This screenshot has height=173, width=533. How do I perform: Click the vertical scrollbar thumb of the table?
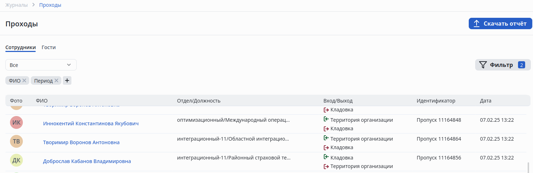coord(528,167)
